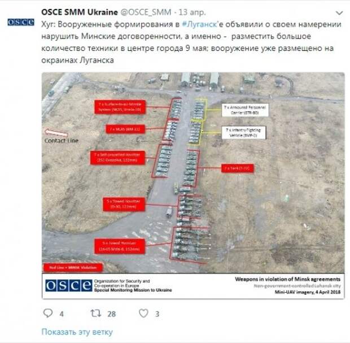Click the reply speech bubble icon
This screenshot has height=343, width=350.
[x=48, y=313]
